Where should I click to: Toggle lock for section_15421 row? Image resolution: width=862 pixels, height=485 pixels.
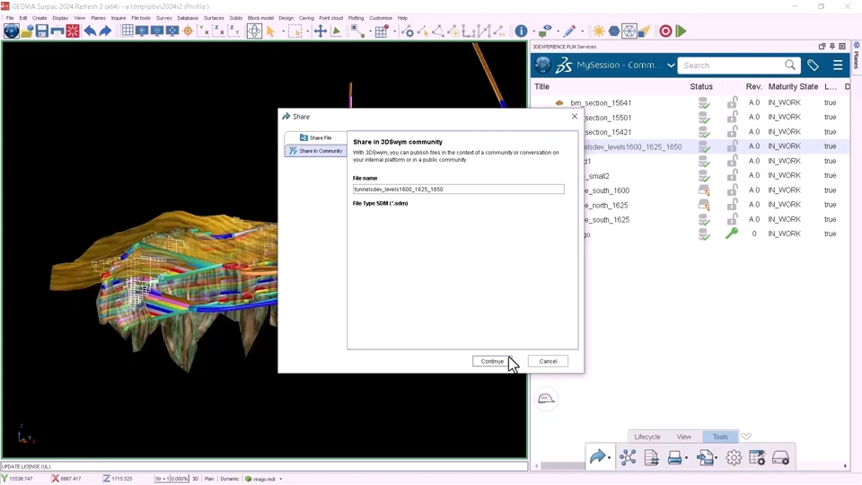733,131
